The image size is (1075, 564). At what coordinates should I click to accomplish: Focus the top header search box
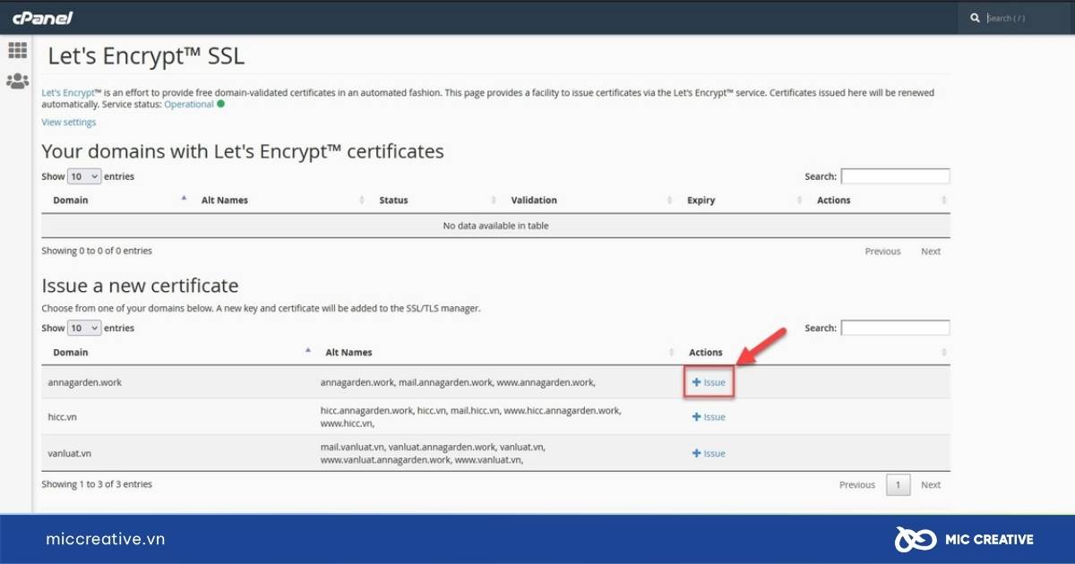[1026, 18]
